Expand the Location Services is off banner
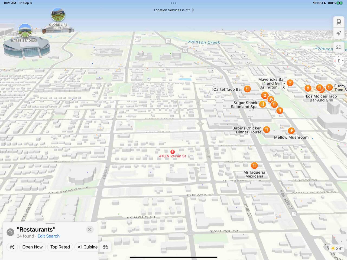 pos(174,10)
